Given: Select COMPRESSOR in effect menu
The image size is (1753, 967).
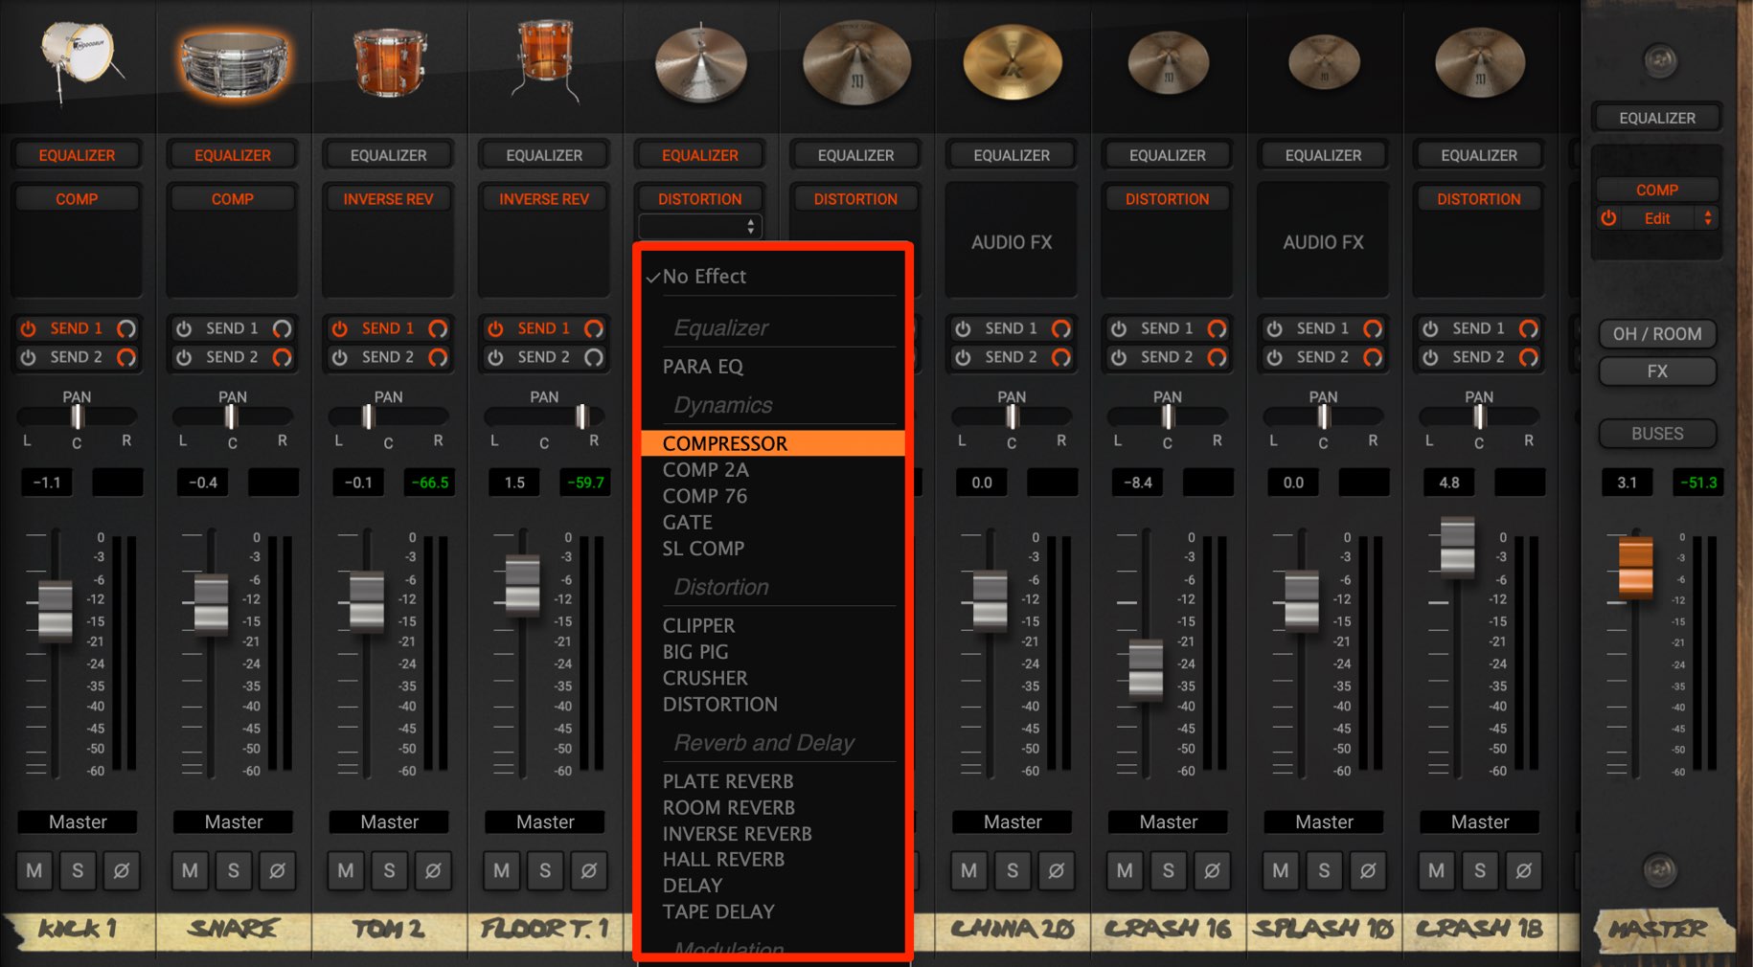Looking at the screenshot, I should pyautogui.click(x=773, y=443).
